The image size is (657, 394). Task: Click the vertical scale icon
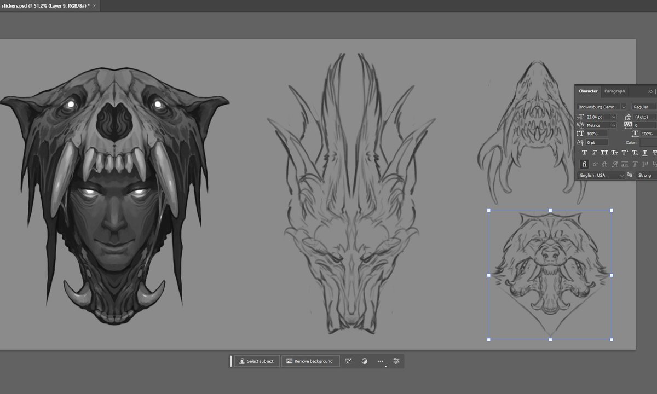tap(580, 134)
